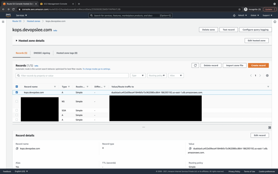278x174 pixels.
Task: Go to previous records page arrow
Action: click(x=251, y=75)
